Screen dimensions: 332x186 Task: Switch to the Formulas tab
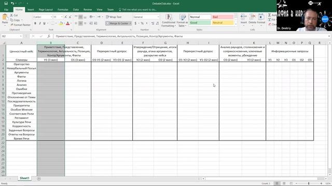[x=63, y=10]
